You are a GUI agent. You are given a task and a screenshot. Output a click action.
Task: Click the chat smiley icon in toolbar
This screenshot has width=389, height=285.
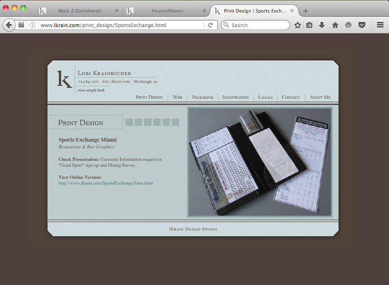(348, 25)
